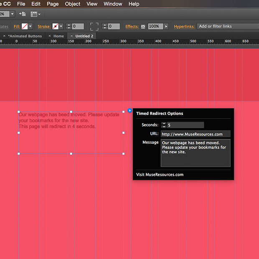Click the Fill label link
This screenshot has width=259, height=259.
coord(17,26)
